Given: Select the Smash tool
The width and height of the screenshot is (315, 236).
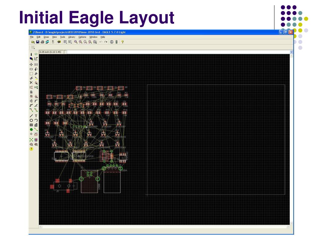Looking at the screenshot, I should (31, 101).
